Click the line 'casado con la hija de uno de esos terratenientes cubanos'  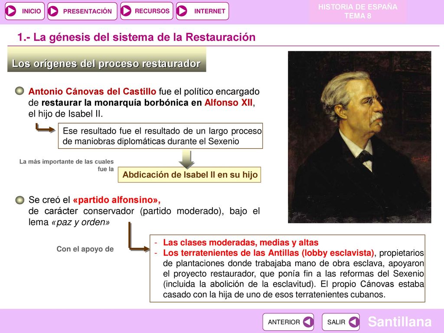(274, 294)
